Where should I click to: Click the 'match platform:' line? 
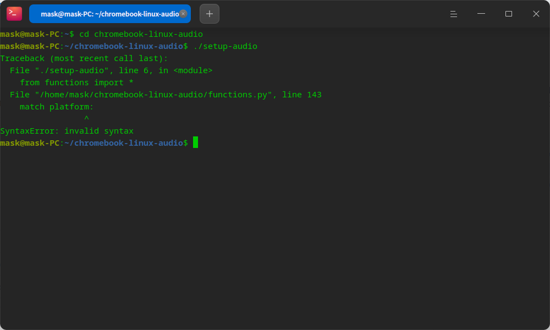[57, 107]
